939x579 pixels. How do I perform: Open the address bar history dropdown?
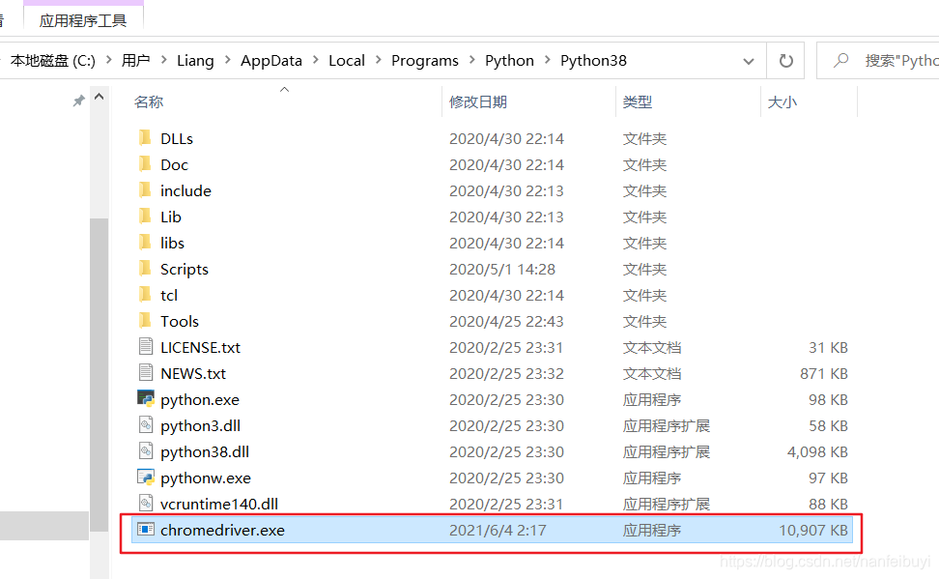point(749,60)
